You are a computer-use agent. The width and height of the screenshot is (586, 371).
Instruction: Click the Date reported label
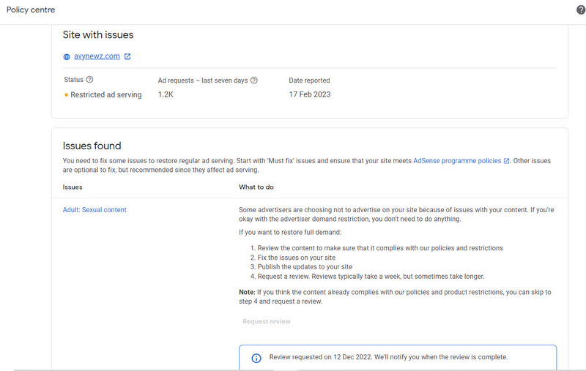click(309, 80)
